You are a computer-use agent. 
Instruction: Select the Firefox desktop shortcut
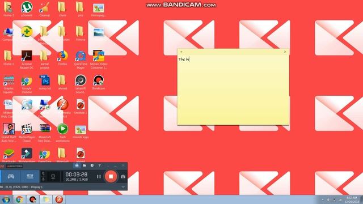(x=62, y=58)
